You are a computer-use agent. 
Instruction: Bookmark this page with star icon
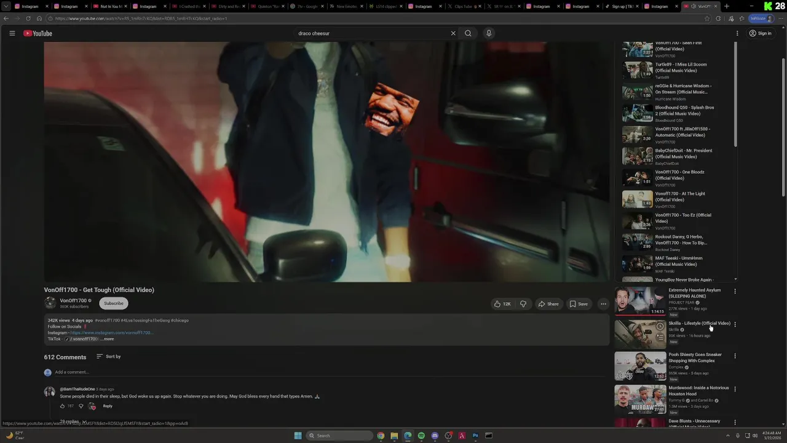click(707, 18)
